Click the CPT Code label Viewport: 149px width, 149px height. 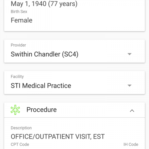[20, 145]
